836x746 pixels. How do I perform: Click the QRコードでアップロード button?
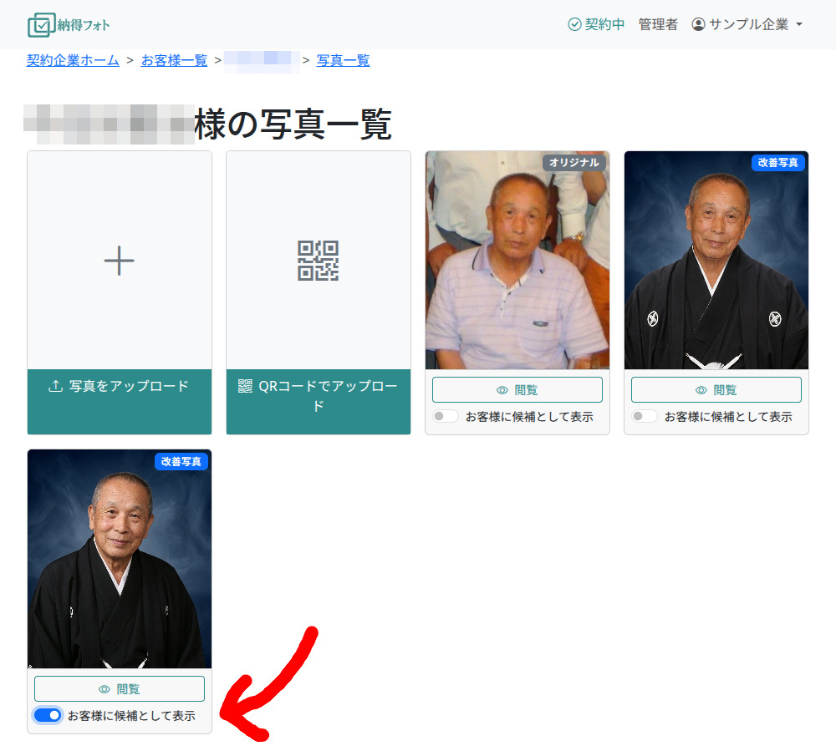coord(319,401)
